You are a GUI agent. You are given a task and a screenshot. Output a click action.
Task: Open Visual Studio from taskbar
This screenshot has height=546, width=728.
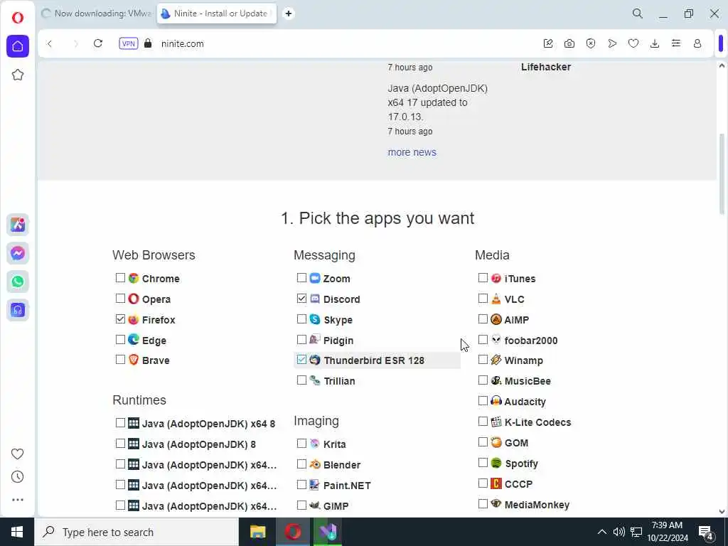(x=328, y=532)
